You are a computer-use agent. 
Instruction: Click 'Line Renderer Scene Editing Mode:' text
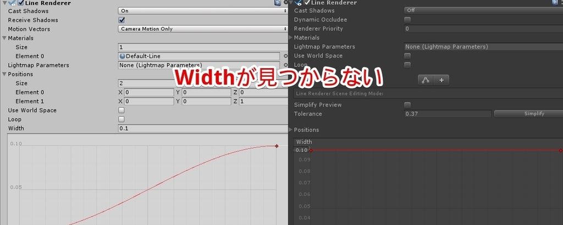point(340,93)
